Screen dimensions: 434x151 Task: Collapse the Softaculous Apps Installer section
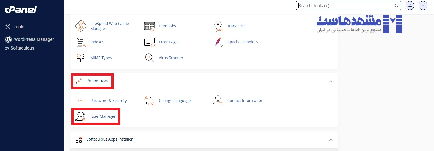pyautogui.click(x=331, y=140)
